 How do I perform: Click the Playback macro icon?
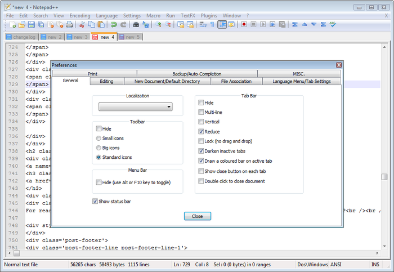point(263,25)
